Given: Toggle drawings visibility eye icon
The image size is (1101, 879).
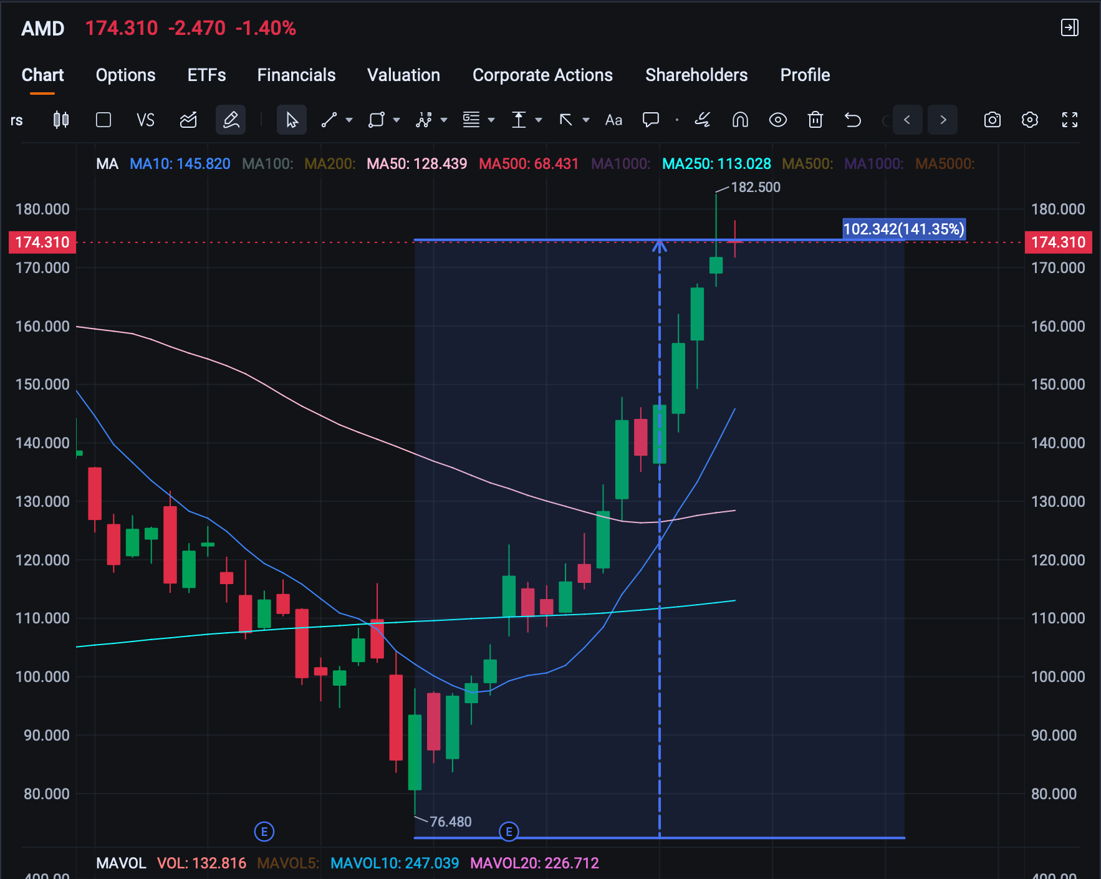Looking at the screenshot, I should 778,120.
